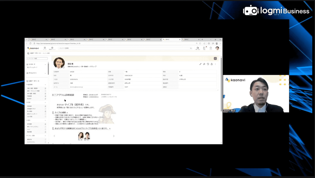Screen dimensions: 315x178
Task: Open the Help question mark icon
Action: [211, 48]
